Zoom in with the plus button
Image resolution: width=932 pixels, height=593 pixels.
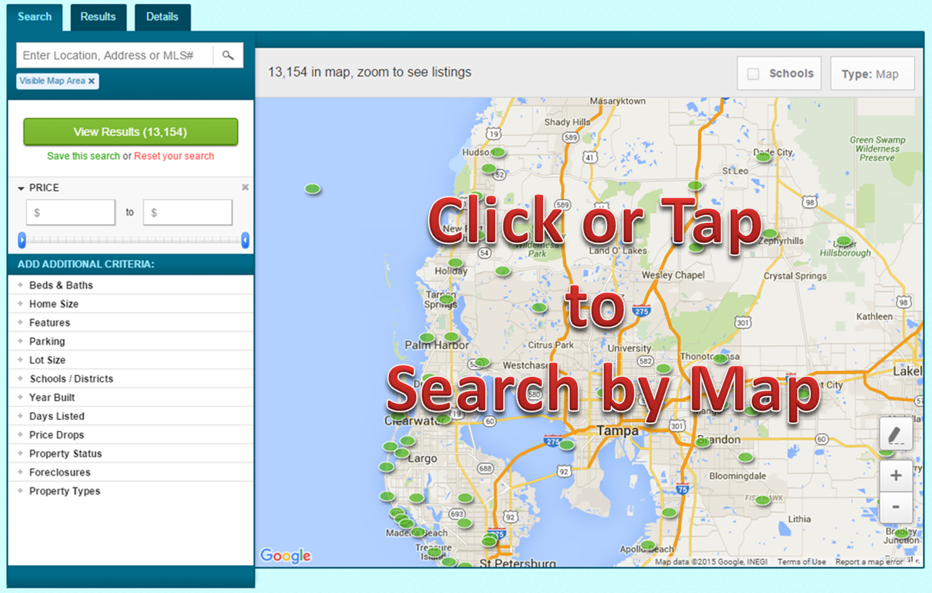coord(895,476)
